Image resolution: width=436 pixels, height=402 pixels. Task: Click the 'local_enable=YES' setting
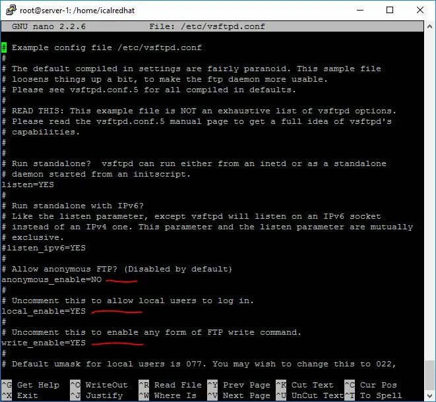click(44, 311)
